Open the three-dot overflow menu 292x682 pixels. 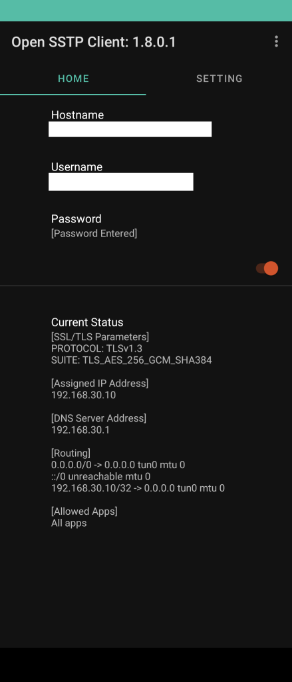(x=276, y=41)
